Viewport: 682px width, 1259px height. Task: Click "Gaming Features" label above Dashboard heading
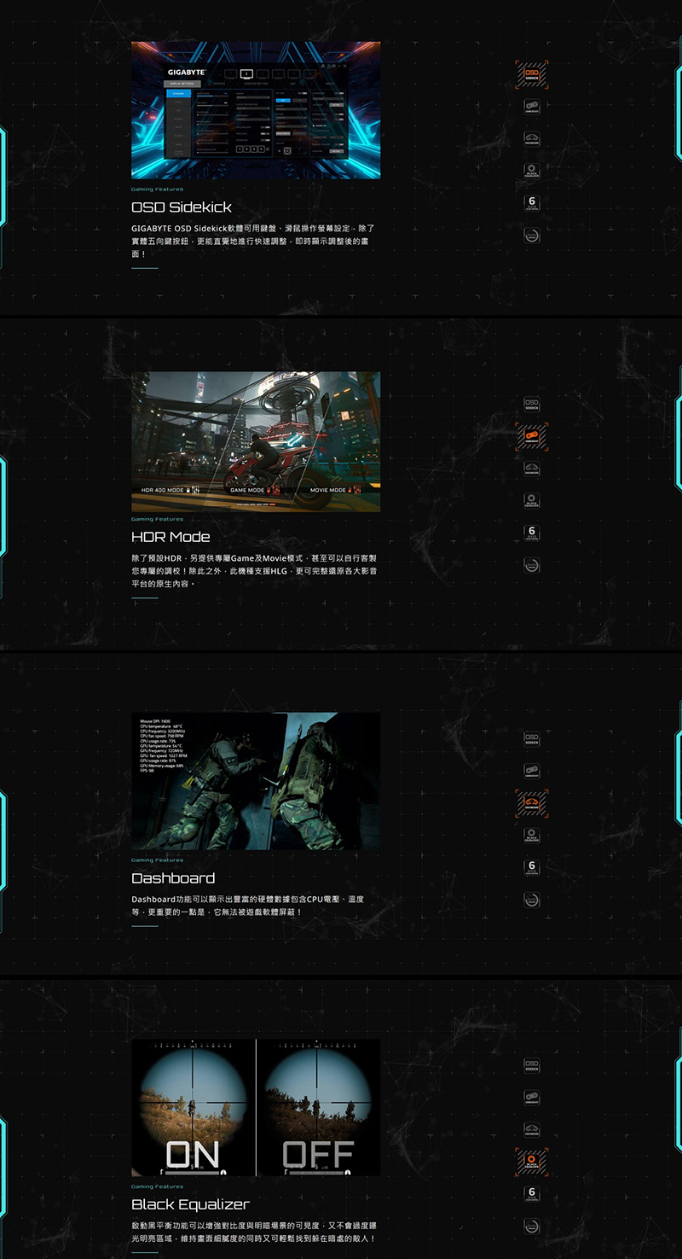point(157,860)
